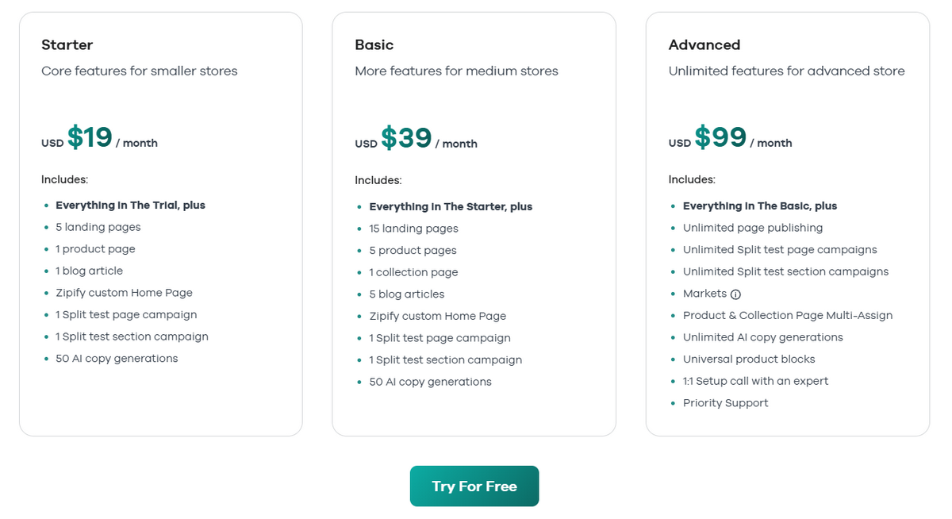Click the $19 price label
This screenshot has width=952, height=519.
coord(90,137)
